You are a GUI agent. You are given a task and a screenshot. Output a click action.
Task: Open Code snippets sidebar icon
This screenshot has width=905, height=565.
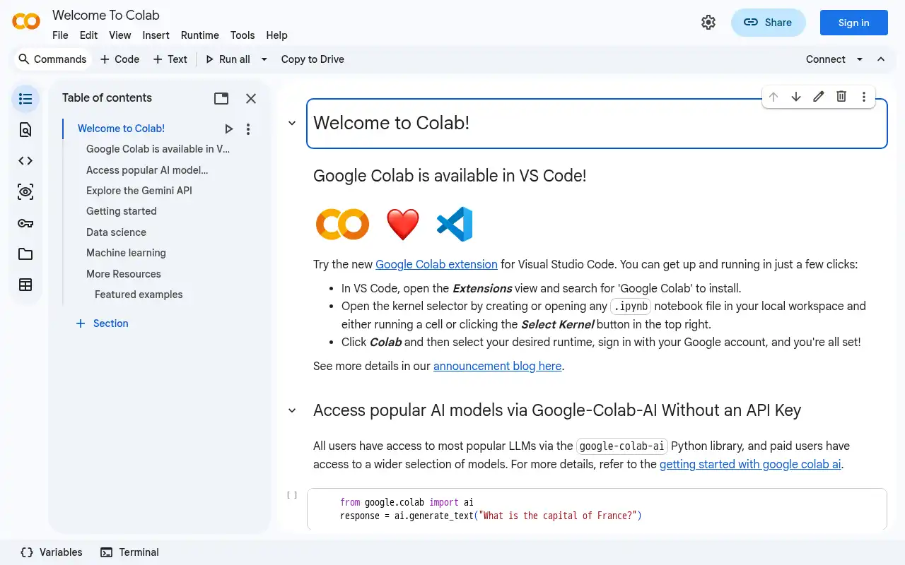point(25,160)
